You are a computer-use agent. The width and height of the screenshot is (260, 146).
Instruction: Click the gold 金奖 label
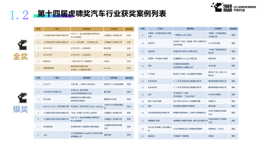point(21,57)
